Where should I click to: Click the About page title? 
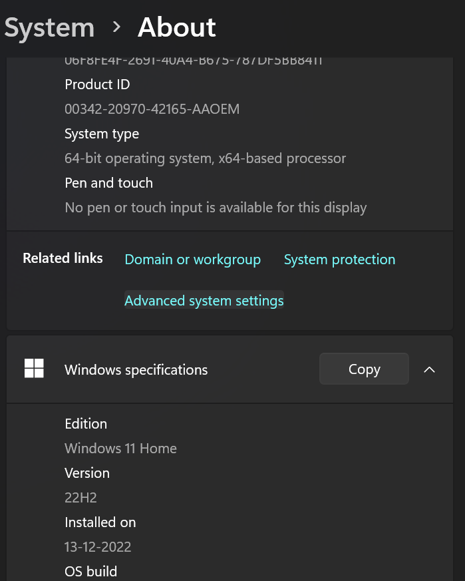pyautogui.click(x=176, y=28)
